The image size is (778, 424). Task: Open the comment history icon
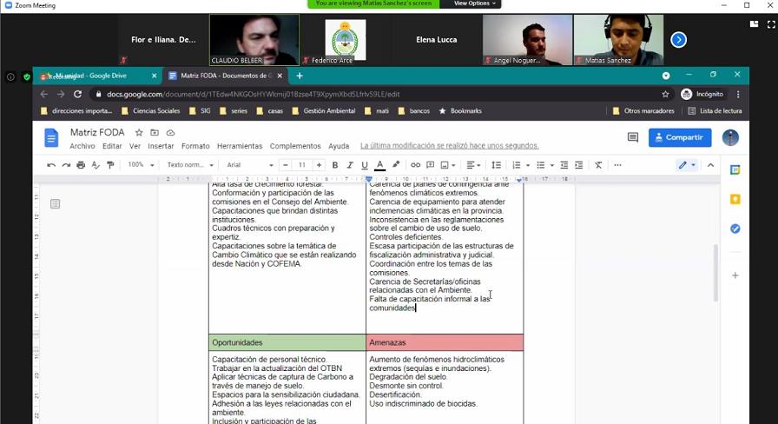pos(633,137)
